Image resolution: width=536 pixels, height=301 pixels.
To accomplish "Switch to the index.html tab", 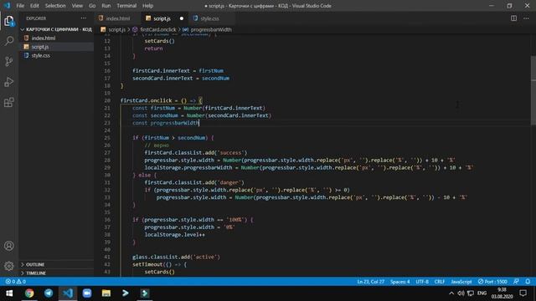I will tap(117, 18).
